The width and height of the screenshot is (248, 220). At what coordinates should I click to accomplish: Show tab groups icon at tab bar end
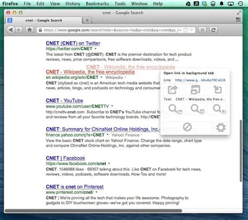tap(238, 19)
